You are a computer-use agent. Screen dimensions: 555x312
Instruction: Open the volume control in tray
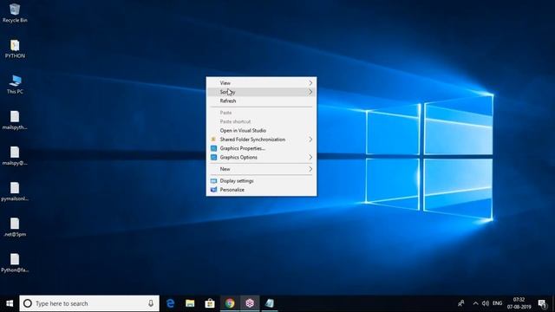click(486, 303)
